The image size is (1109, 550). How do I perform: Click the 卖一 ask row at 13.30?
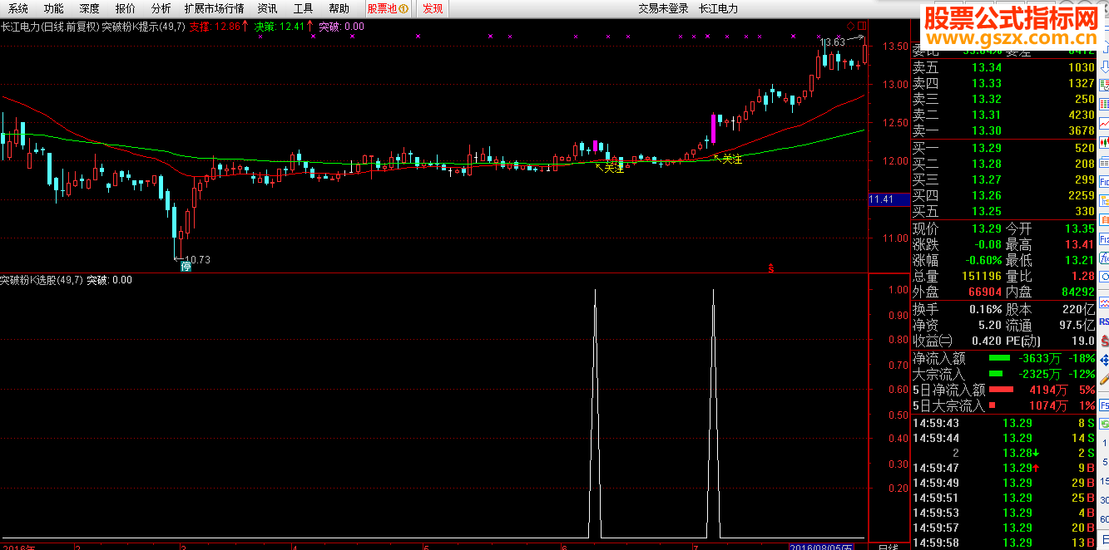click(x=1004, y=130)
